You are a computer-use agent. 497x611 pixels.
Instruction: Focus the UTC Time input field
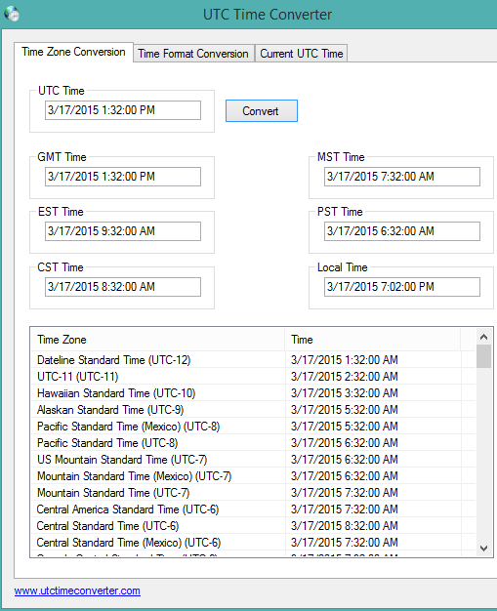tap(123, 110)
